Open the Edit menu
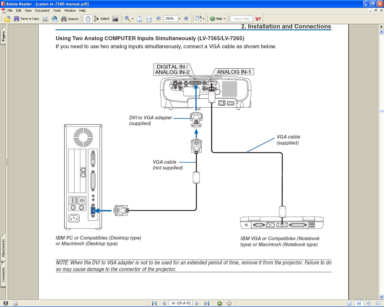 click(x=19, y=10)
